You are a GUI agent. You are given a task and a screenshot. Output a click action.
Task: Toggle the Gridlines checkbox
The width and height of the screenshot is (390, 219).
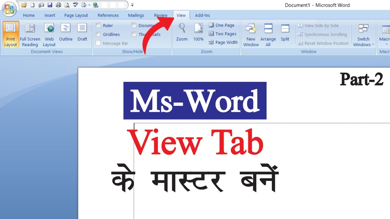pyautogui.click(x=98, y=34)
